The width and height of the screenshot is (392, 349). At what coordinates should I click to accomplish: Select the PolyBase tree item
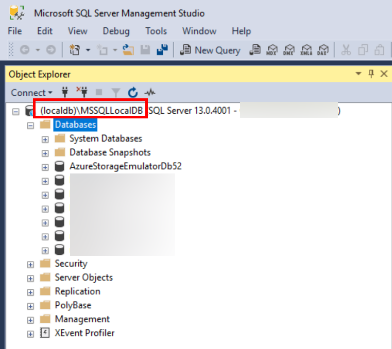(73, 305)
